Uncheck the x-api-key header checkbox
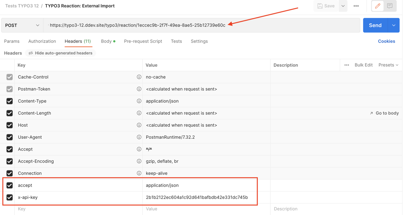This screenshot has width=407, height=215. (x=9, y=197)
